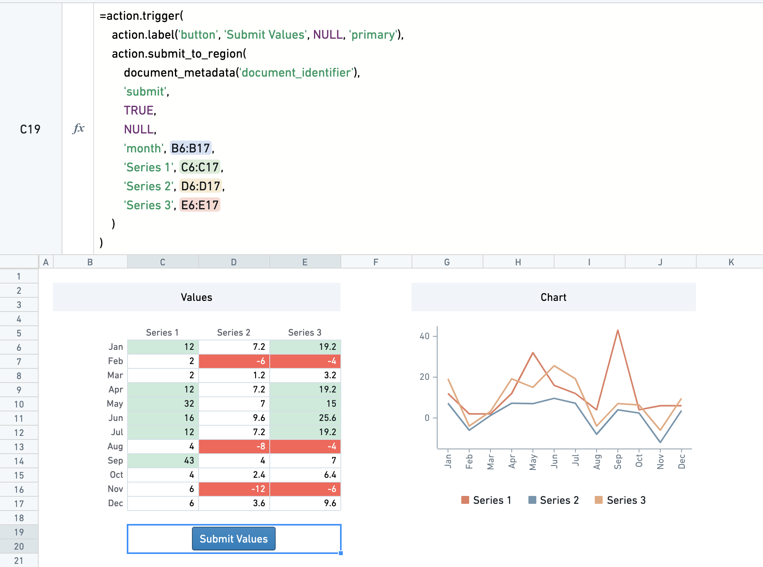The height and width of the screenshot is (567, 763).
Task: Select row 19 header
Action: coord(19,532)
